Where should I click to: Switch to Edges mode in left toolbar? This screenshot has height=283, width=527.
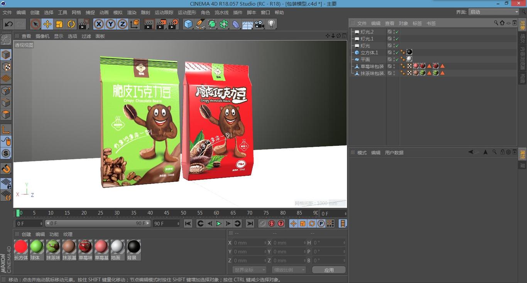coord(6,103)
